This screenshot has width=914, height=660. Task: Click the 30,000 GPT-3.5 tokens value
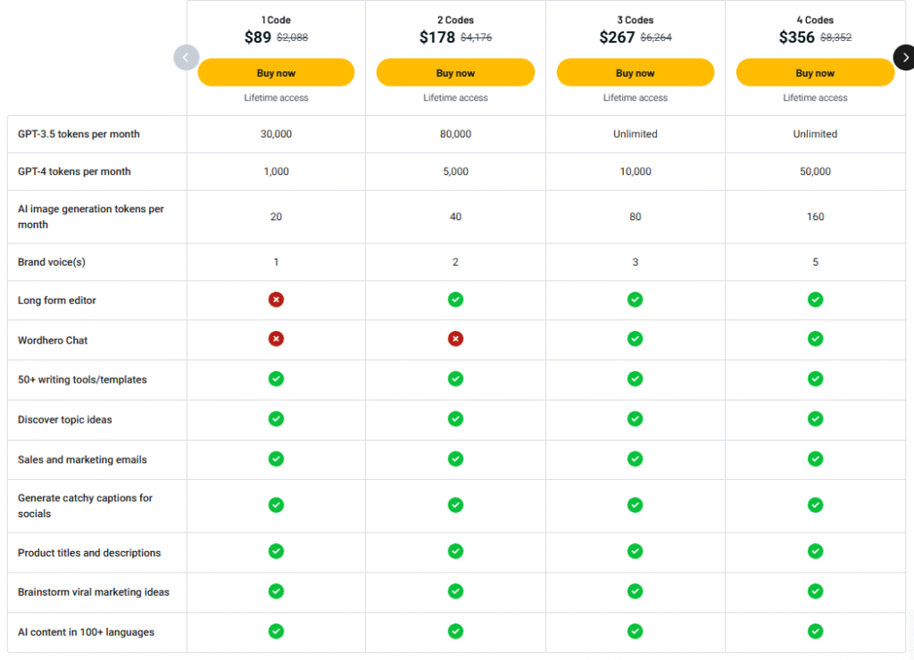click(x=276, y=134)
